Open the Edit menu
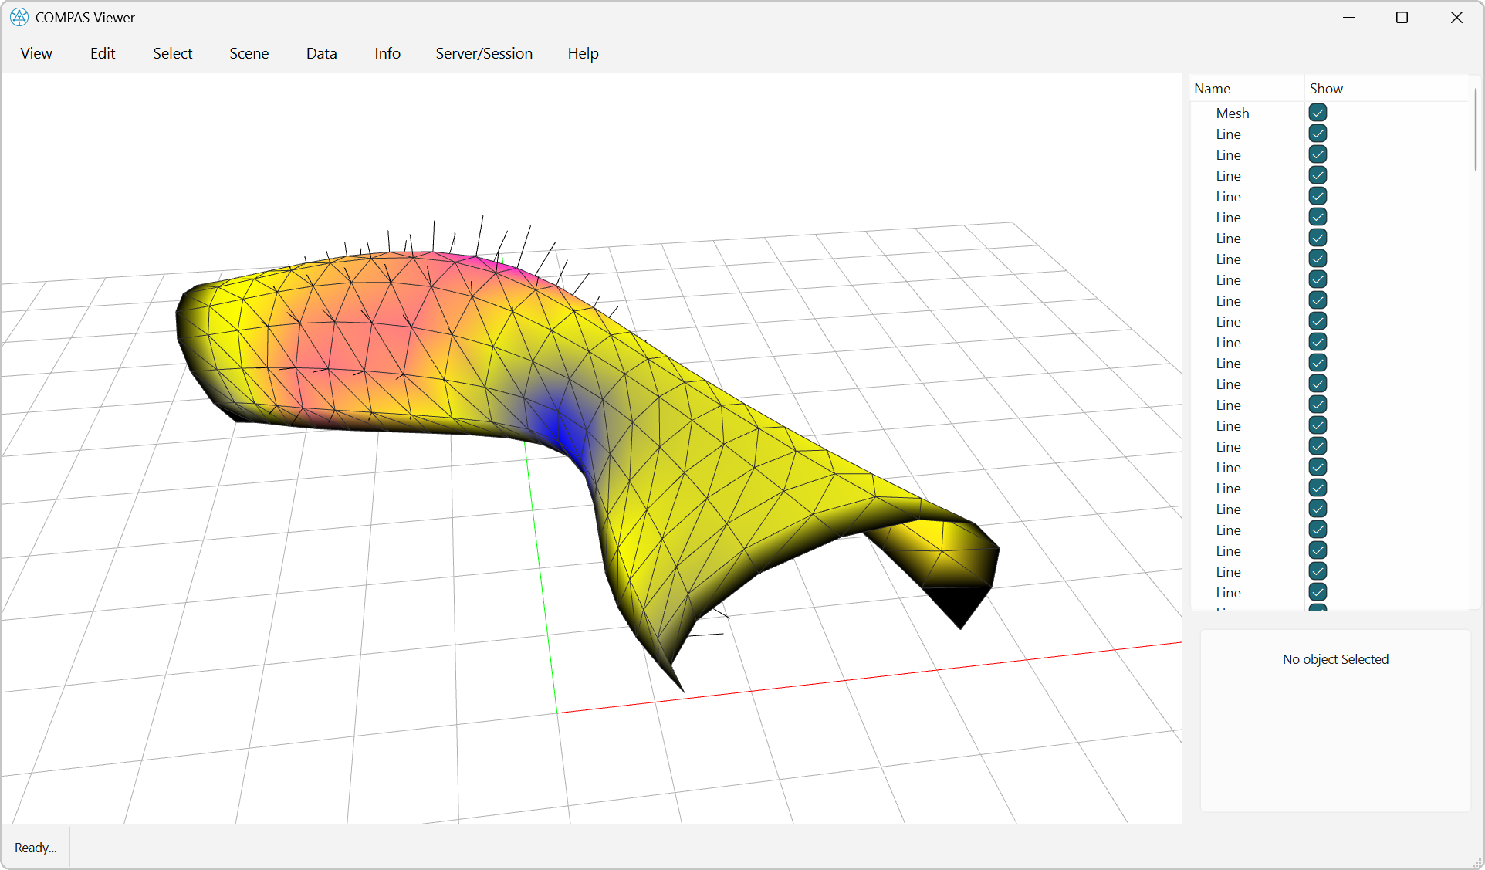The width and height of the screenshot is (1485, 870). click(102, 53)
